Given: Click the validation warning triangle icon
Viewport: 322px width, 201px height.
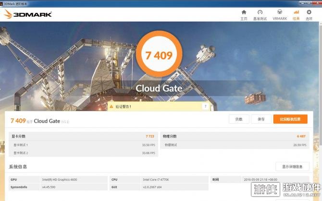Looking at the screenshot, I should 111,106.
